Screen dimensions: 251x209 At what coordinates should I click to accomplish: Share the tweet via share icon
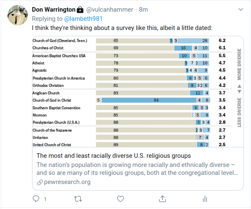(163, 198)
